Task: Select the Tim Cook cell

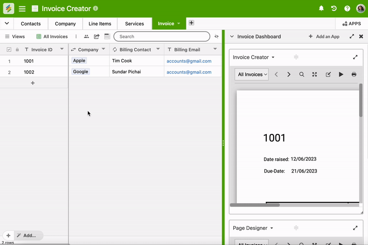Action: pos(137,61)
